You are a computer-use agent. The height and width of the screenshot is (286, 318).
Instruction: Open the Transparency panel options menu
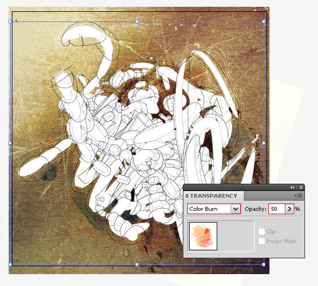[299, 196]
